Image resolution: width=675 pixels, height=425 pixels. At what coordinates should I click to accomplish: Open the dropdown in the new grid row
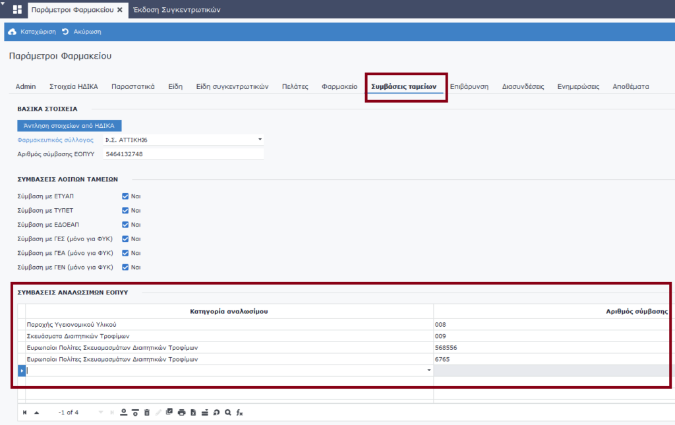(x=429, y=371)
